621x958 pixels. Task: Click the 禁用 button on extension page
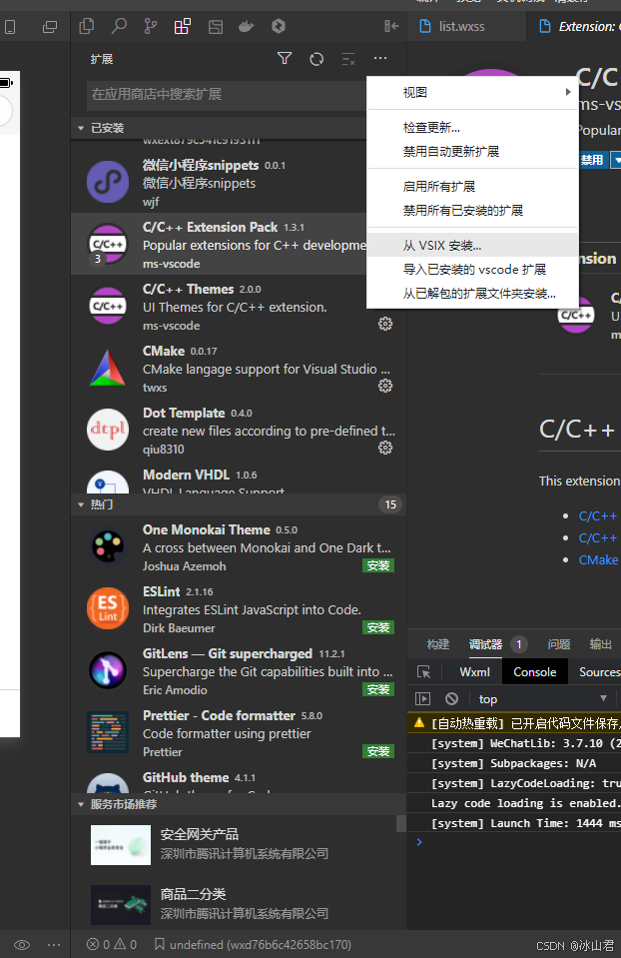coord(593,160)
